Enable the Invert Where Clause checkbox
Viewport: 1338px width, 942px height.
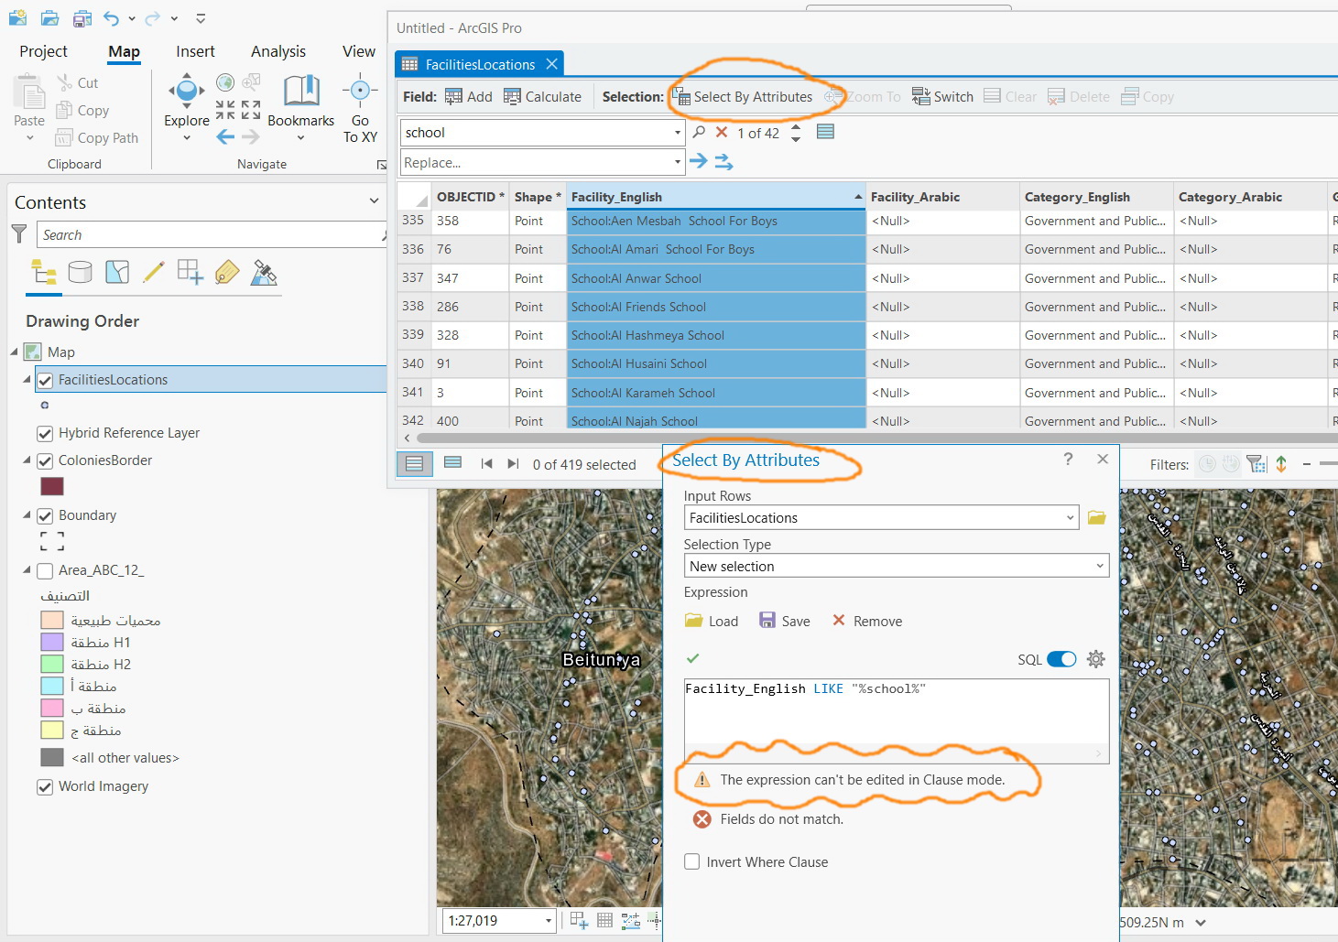pos(692,861)
